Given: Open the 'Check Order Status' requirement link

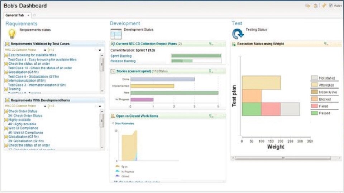Looking at the screenshot, I should (23, 111).
